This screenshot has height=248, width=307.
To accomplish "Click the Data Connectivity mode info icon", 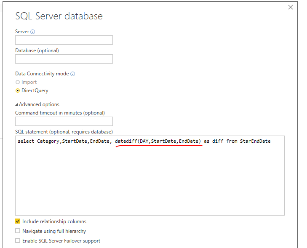I will tap(72, 74).
